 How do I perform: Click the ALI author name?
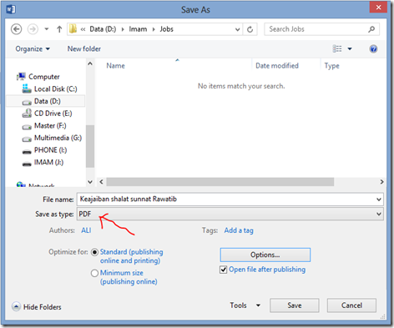[86, 230]
